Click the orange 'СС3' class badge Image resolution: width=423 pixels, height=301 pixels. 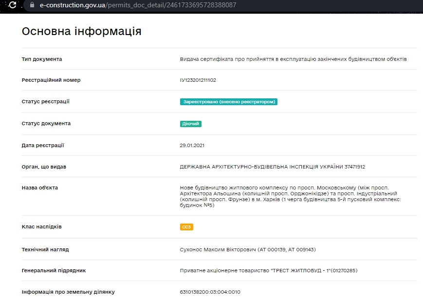[186, 227]
